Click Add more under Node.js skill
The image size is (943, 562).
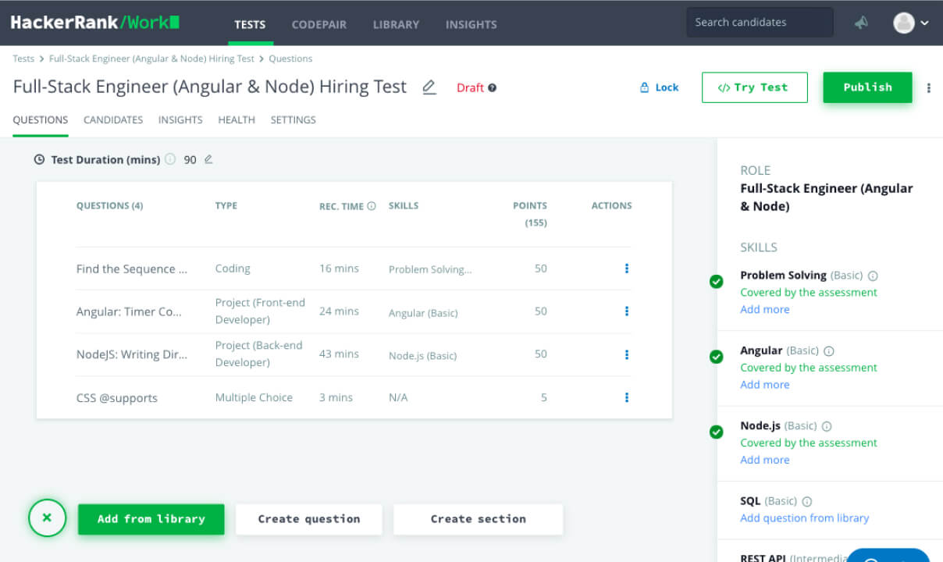click(764, 459)
